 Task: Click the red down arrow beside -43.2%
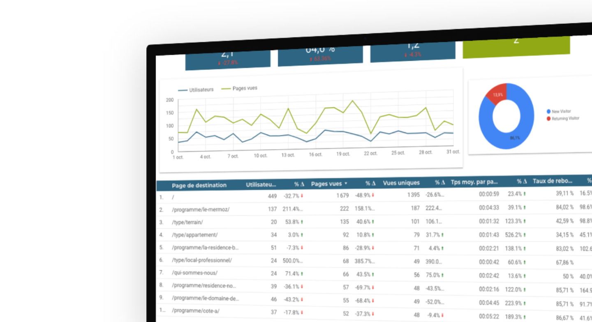302,299
